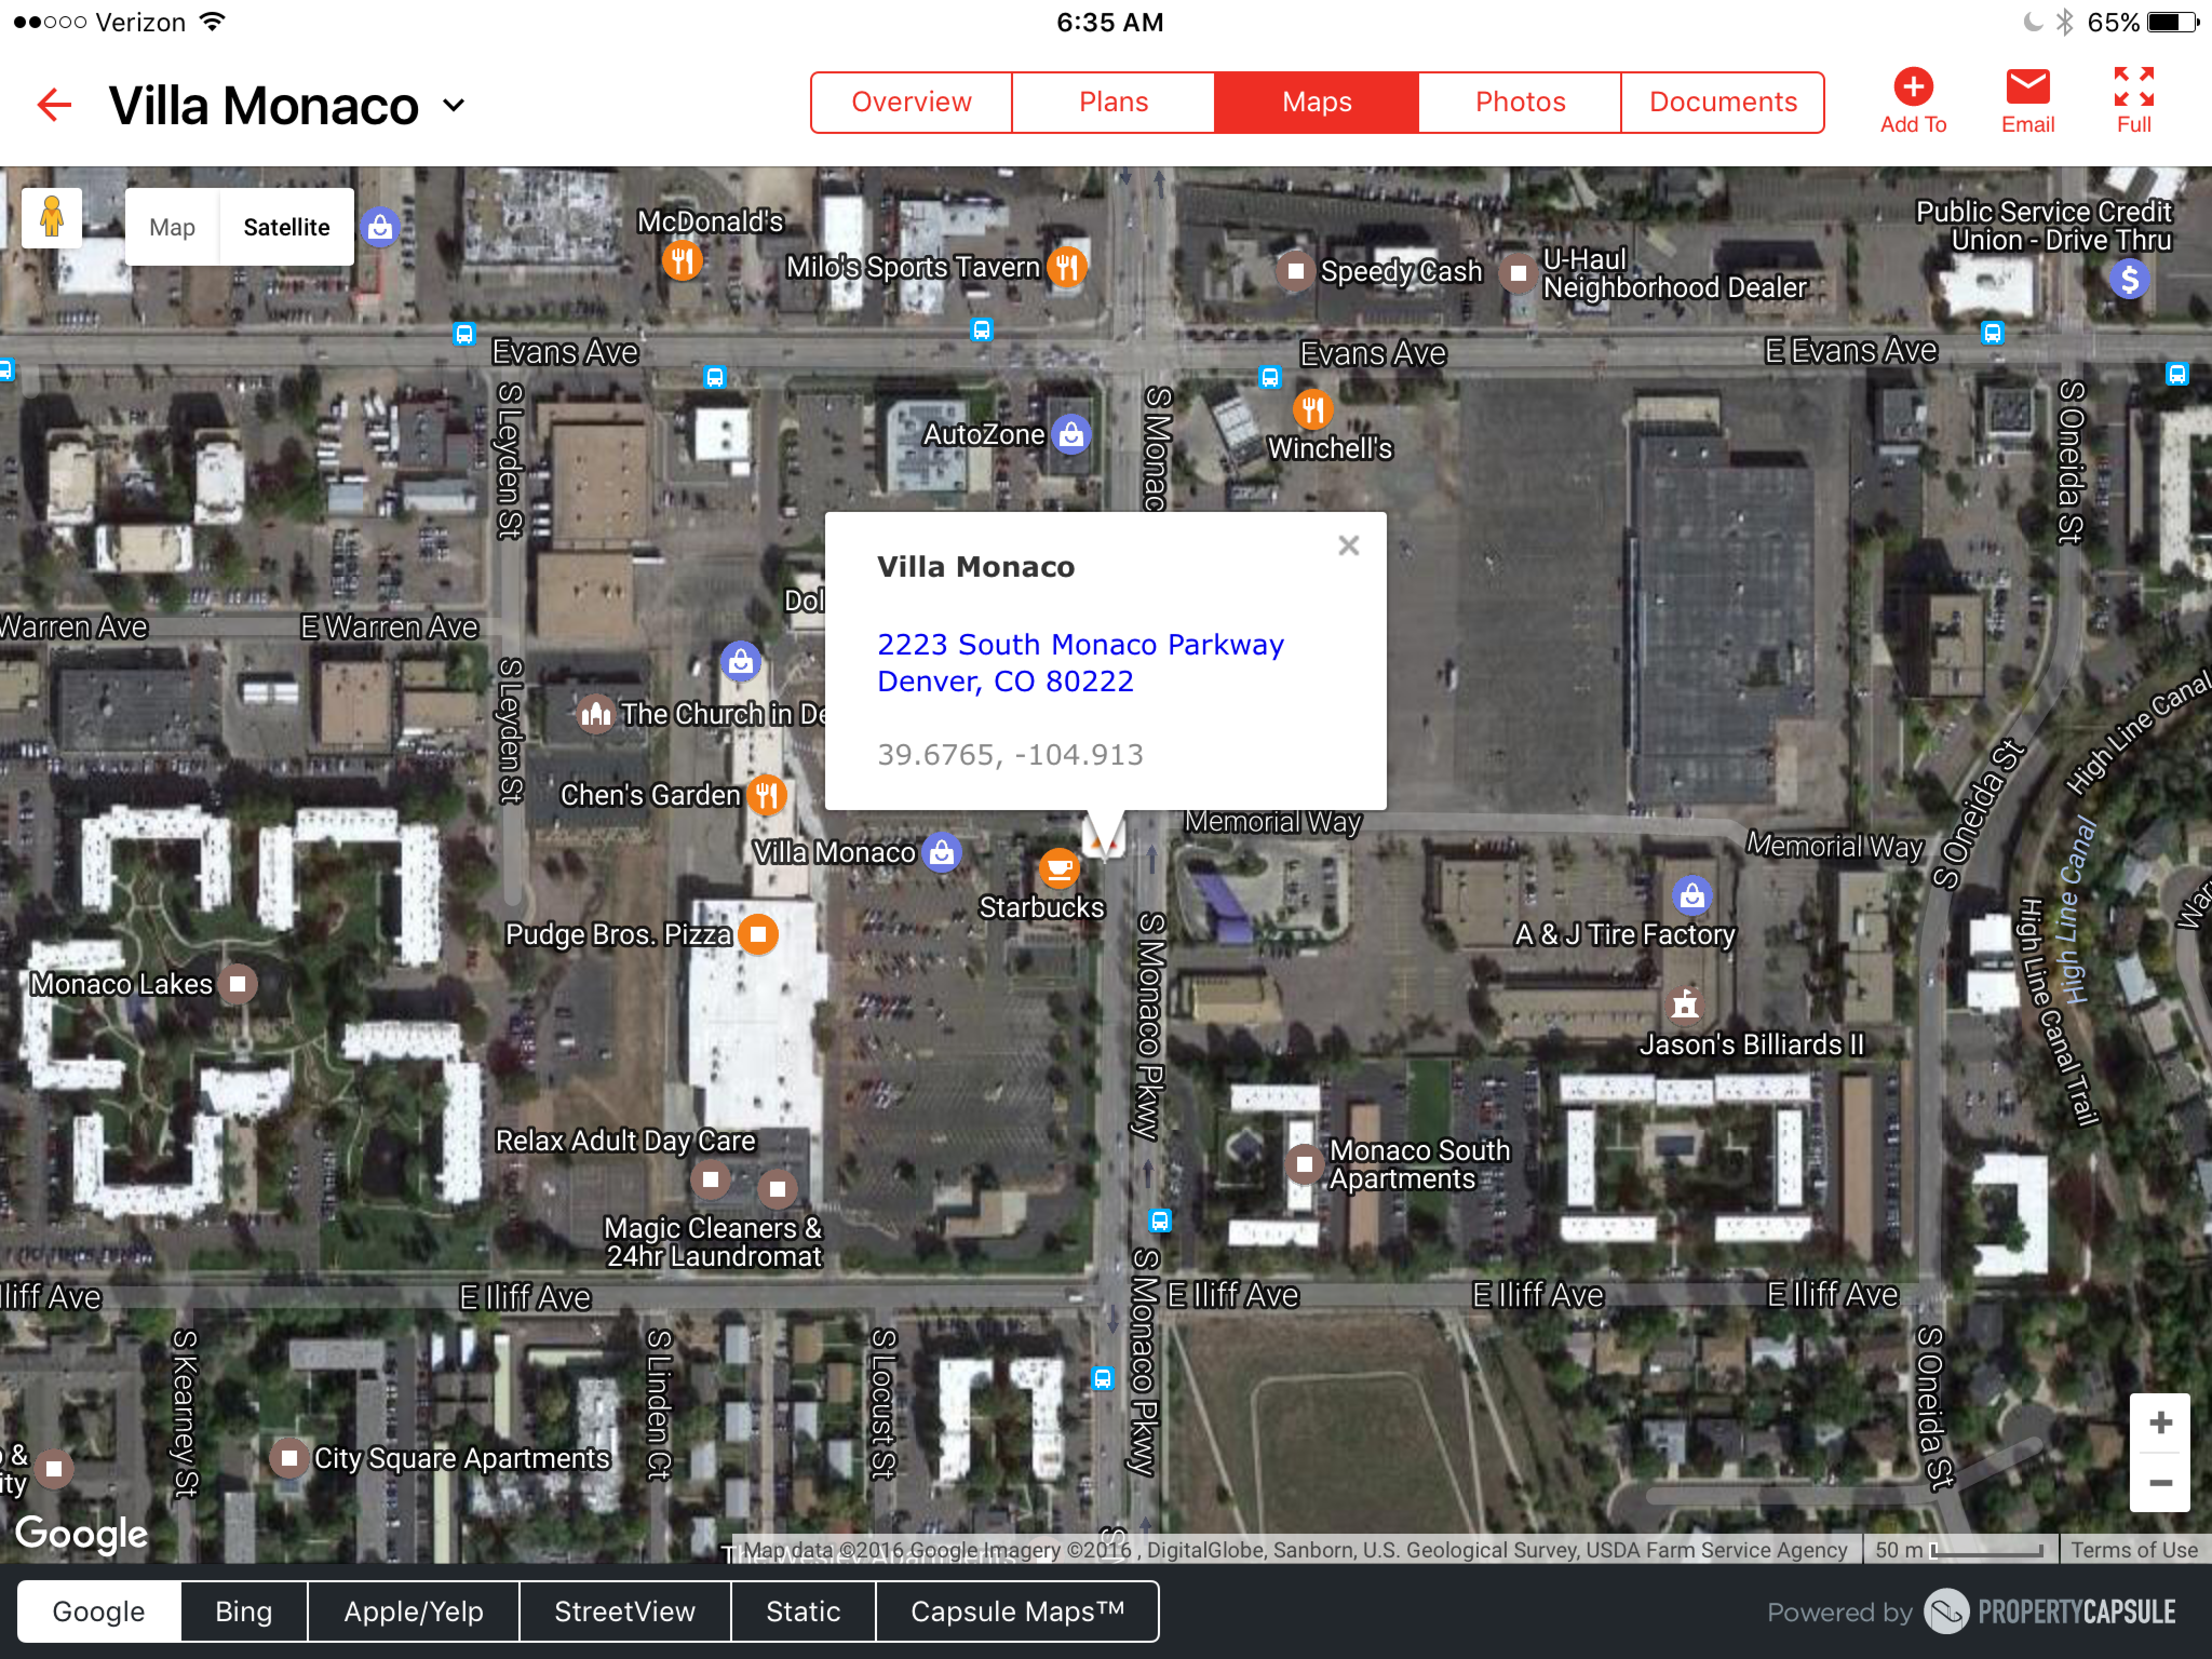Tap the Public Service Credit Union dollar marker
Image resolution: width=2212 pixels, height=1659 pixels.
click(2129, 279)
